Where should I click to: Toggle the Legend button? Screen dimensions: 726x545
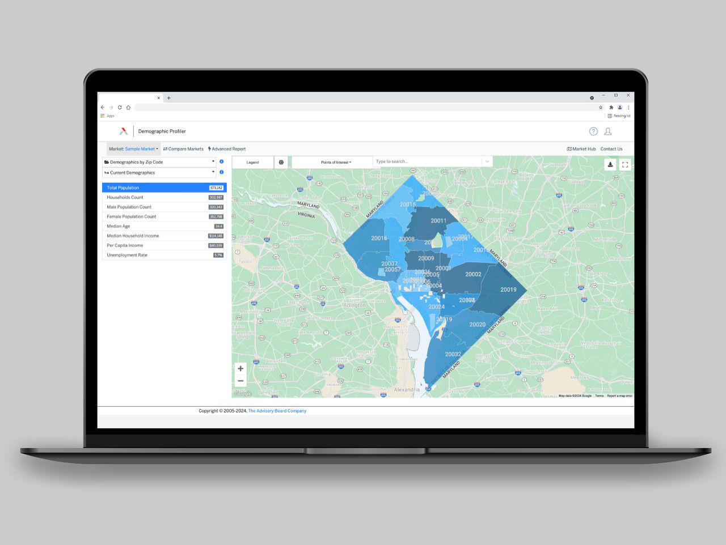252,163
